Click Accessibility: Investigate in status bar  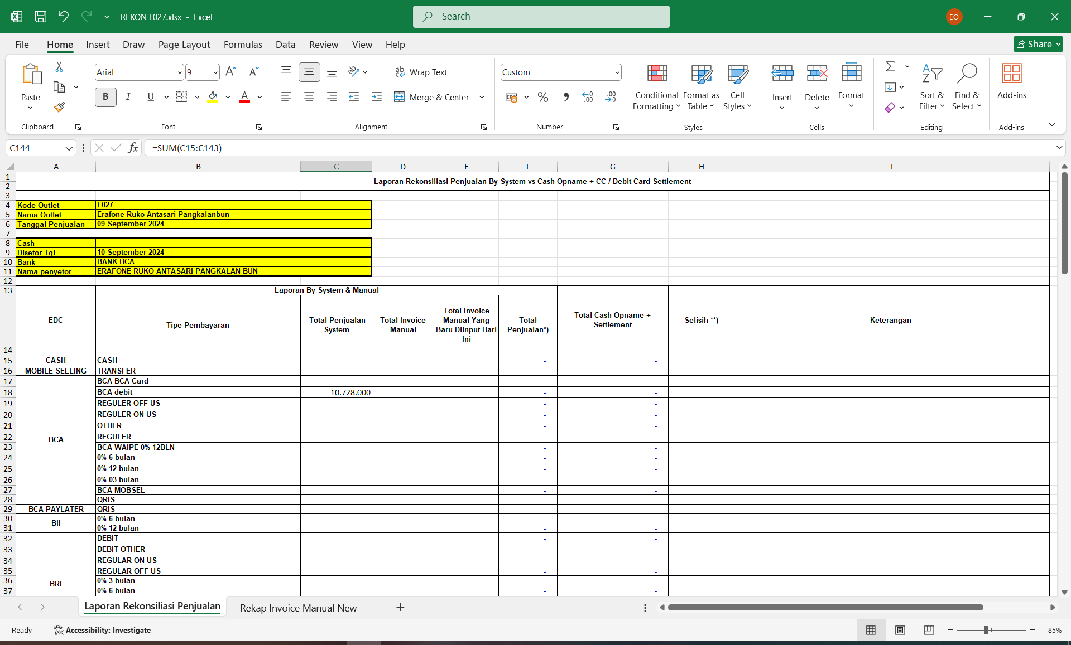click(102, 630)
